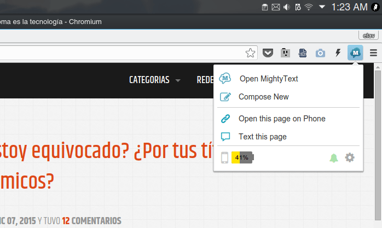Open the 12 COMENTARIOS link
This screenshot has height=228, width=382.
pos(91,221)
